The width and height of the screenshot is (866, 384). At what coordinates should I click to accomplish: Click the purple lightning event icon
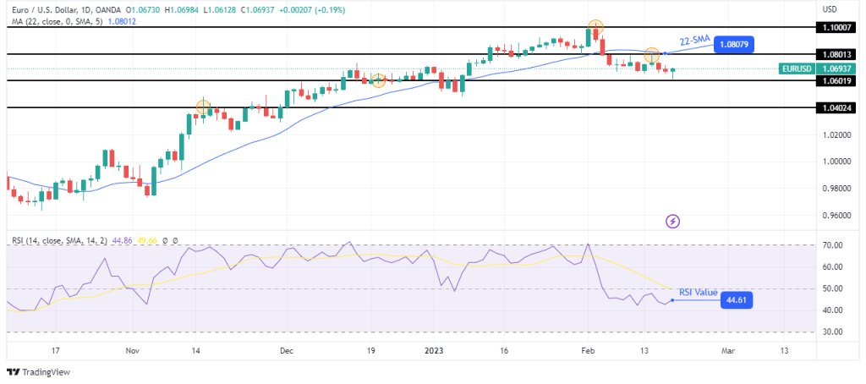pyautogui.click(x=672, y=222)
